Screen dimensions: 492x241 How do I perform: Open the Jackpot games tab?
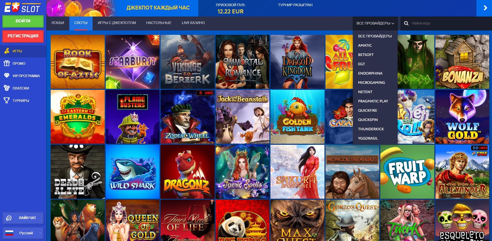(x=117, y=23)
